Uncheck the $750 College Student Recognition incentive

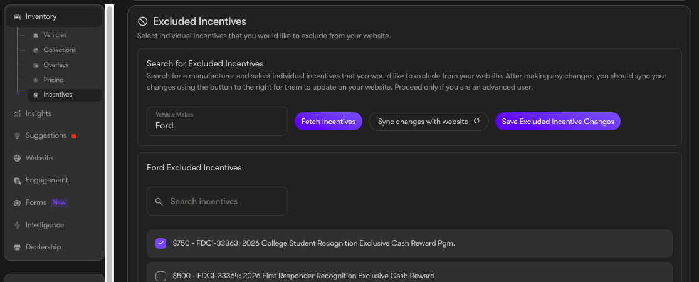[160, 243]
